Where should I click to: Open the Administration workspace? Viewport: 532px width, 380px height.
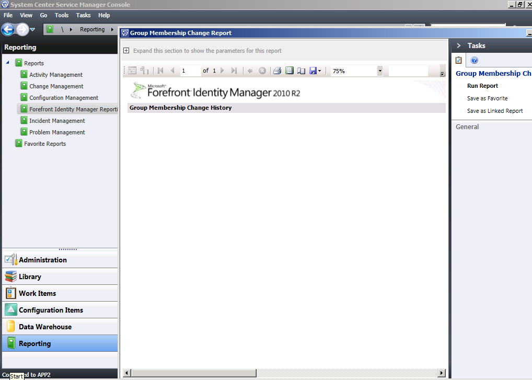[60, 260]
